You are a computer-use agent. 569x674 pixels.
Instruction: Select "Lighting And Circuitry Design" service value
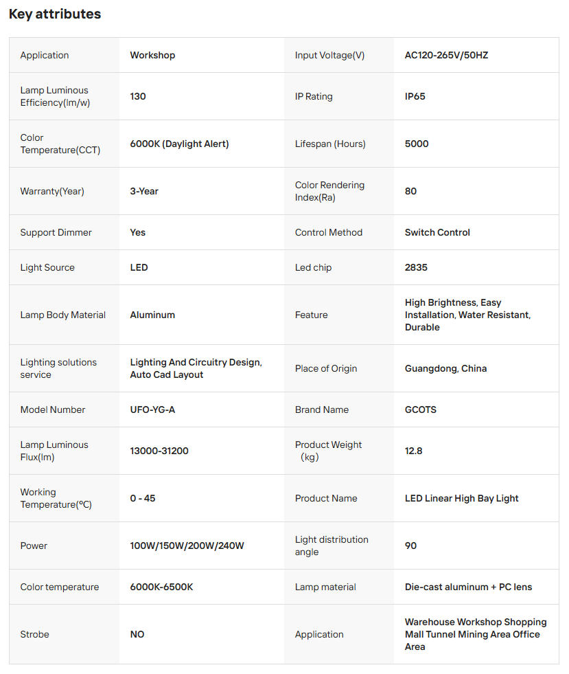pos(196,362)
